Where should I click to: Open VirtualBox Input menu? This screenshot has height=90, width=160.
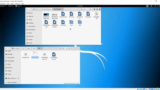pyautogui.click(x=12, y=4)
